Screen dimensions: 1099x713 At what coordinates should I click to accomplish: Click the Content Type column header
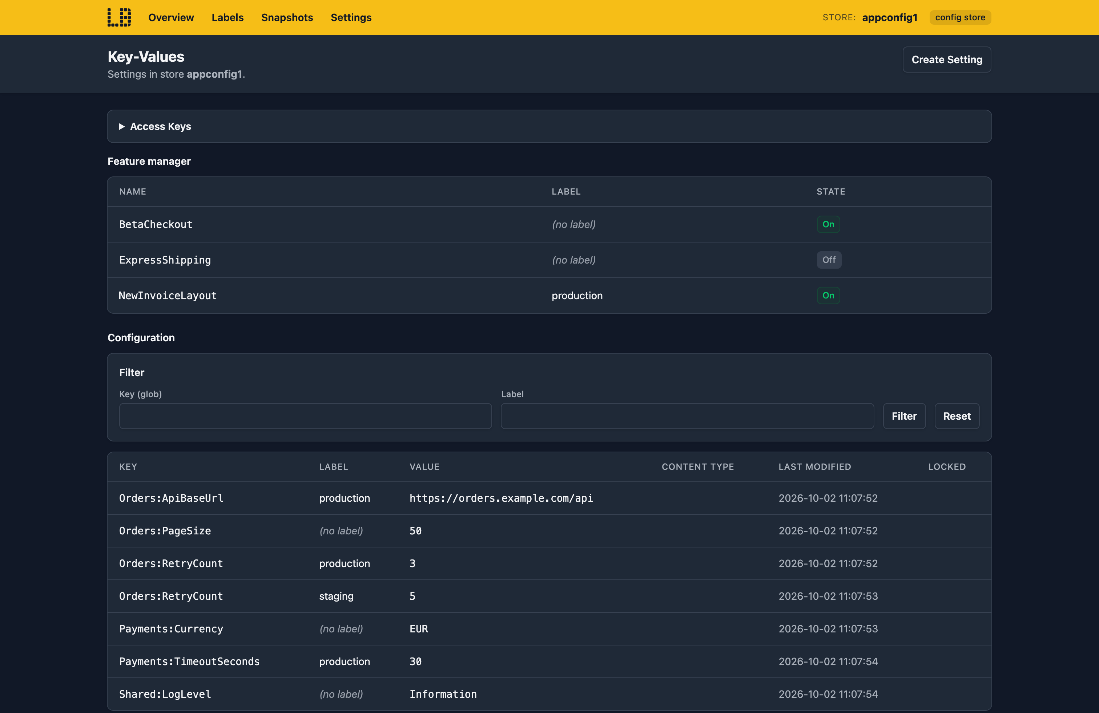[x=698, y=467]
